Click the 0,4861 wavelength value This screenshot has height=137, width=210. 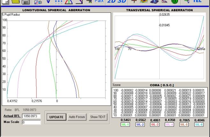coord(155,120)
